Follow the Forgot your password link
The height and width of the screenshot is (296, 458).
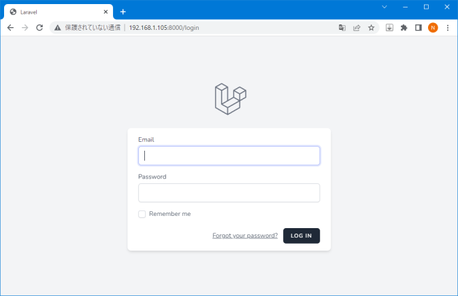245,236
